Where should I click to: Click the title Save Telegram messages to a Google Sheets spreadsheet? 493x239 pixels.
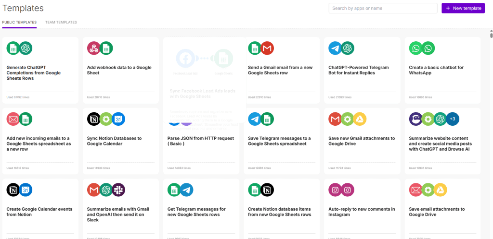click(x=280, y=141)
